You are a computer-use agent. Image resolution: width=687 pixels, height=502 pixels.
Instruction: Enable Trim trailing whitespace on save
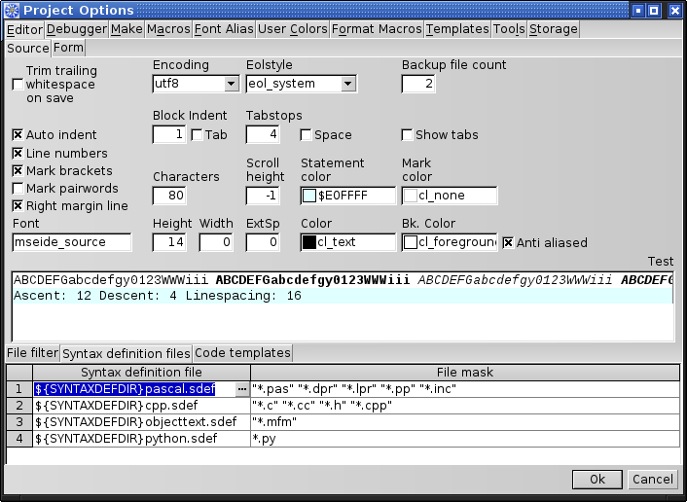(x=18, y=85)
